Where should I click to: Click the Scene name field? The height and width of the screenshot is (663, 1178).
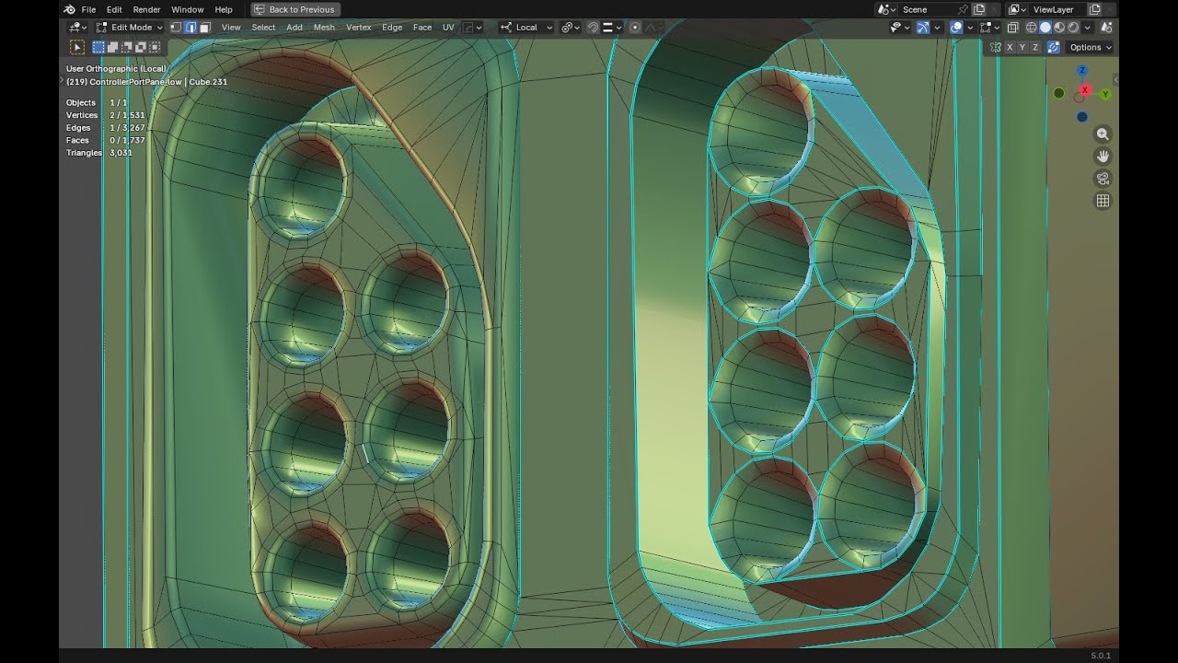point(928,9)
